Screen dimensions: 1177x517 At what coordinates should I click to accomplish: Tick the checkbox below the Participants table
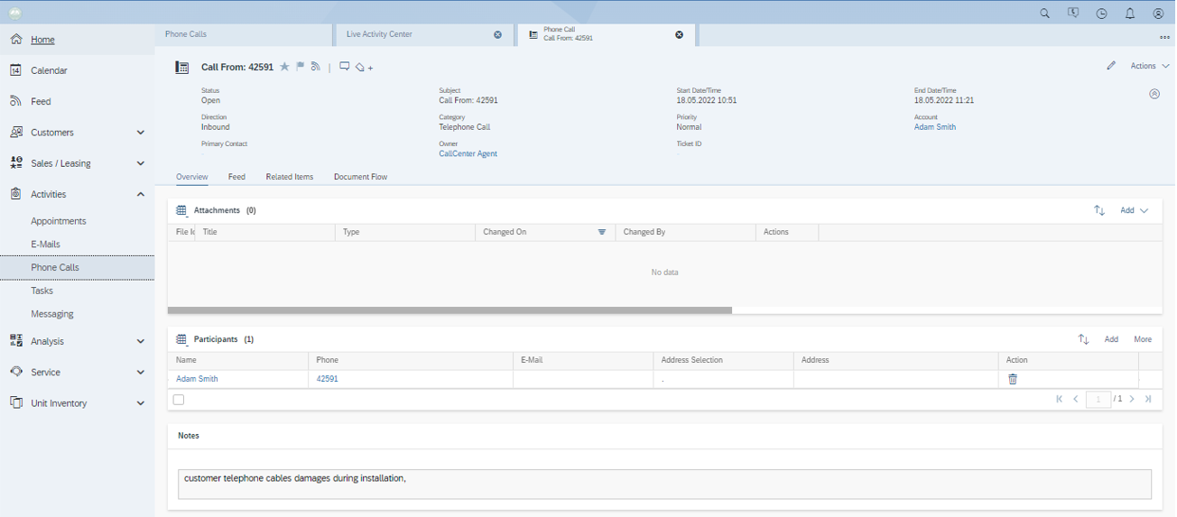coord(179,400)
